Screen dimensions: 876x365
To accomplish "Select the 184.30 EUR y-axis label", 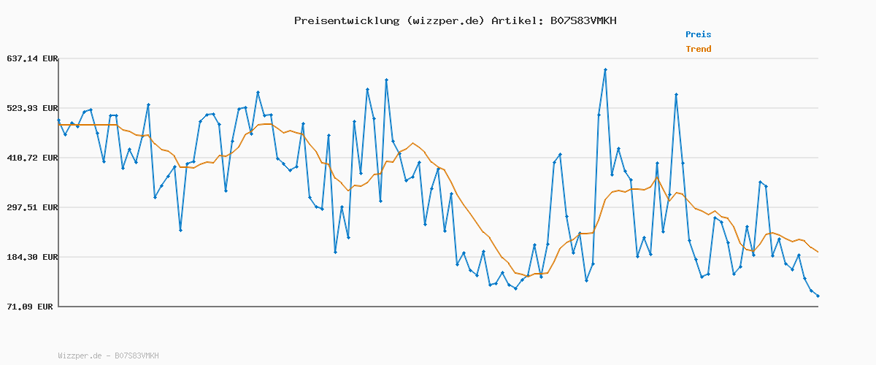I will pos(32,257).
